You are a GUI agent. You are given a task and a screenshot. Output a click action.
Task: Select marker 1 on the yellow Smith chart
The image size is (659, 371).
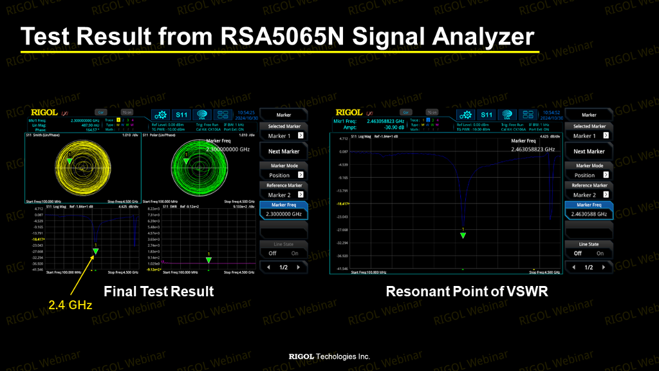[70, 161]
